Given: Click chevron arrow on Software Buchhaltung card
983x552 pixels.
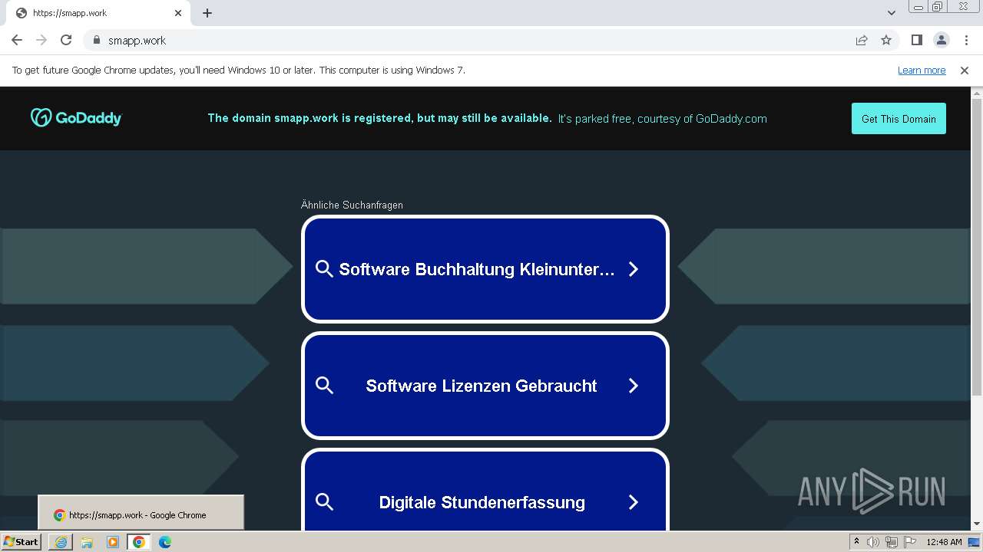Looking at the screenshot, I should pyautogui.click(x=634, y=269).
